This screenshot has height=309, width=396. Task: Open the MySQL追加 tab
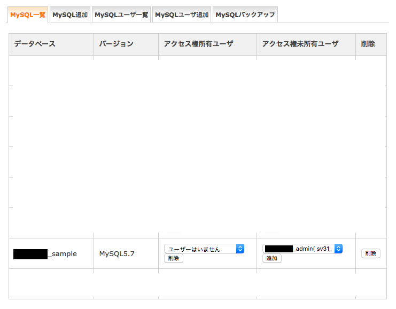(70, 15)
